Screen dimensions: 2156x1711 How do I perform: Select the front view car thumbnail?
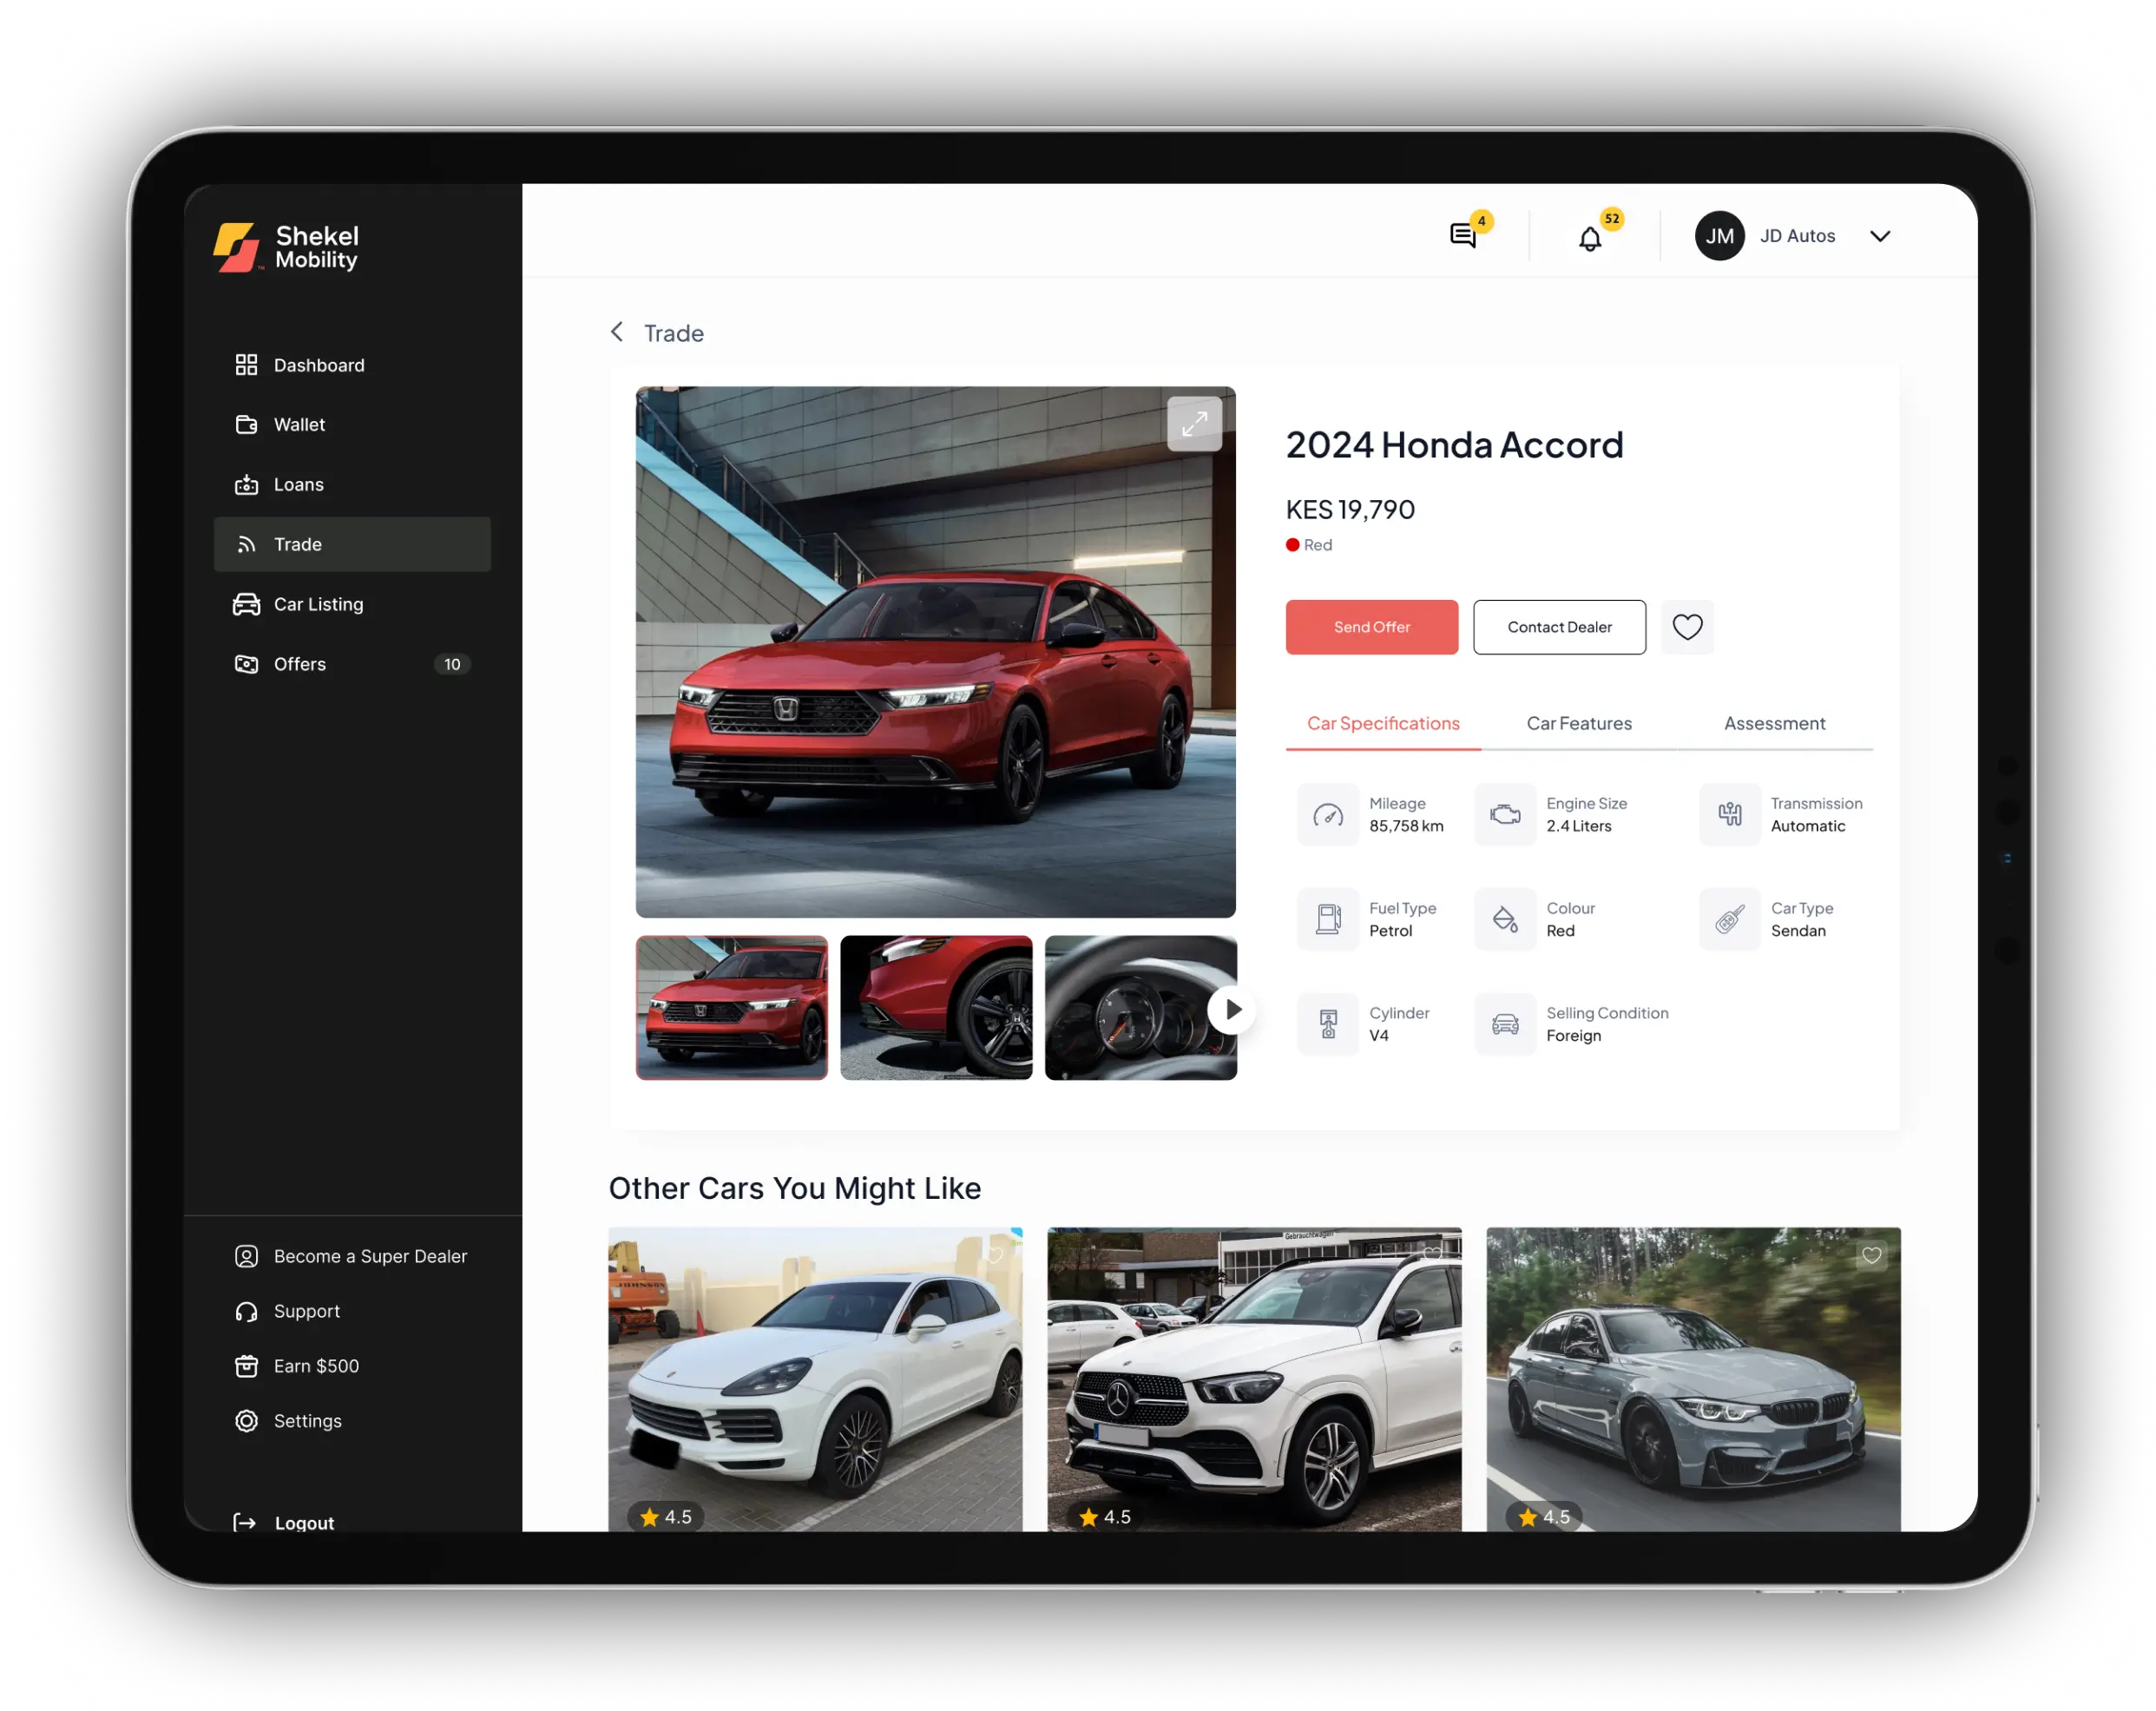pos(731,1007)
